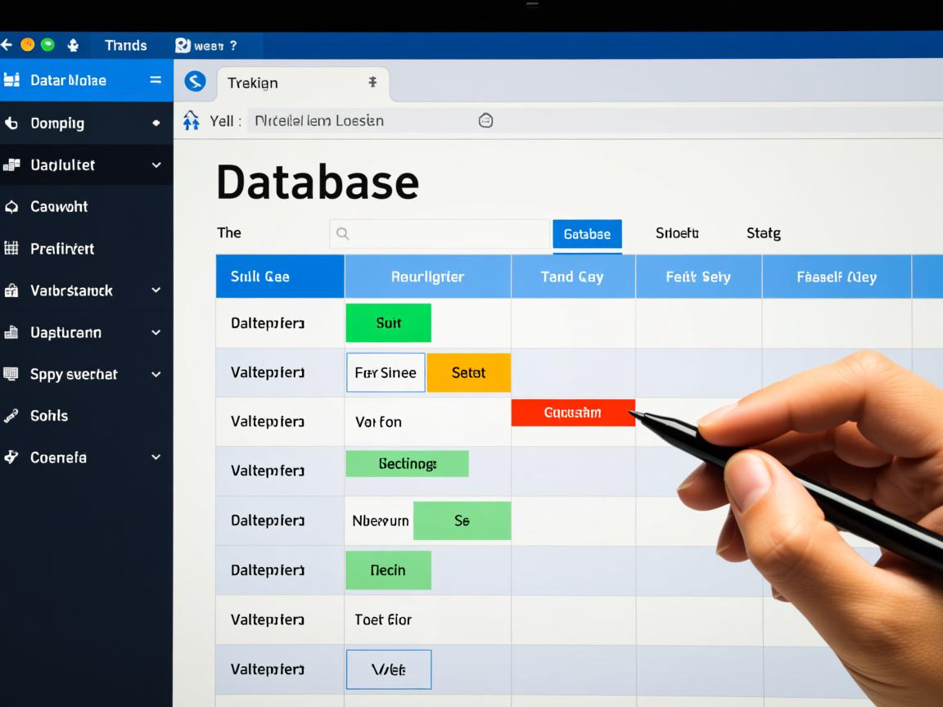The width and height of the screenshot is (943, 707).
Task: Click the red Gucusam tag
Action: (x=573, y=413)
